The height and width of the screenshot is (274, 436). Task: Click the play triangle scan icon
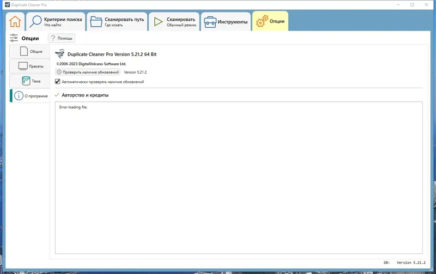pos(158,22)
